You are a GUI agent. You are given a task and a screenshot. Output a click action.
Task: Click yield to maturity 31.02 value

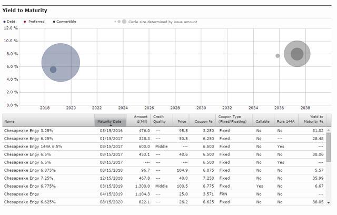coord(318,131)
